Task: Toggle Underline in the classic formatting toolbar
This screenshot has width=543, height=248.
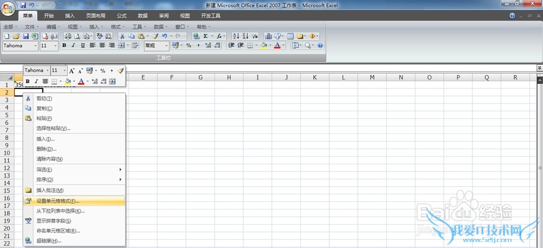Action: [83, 46]
